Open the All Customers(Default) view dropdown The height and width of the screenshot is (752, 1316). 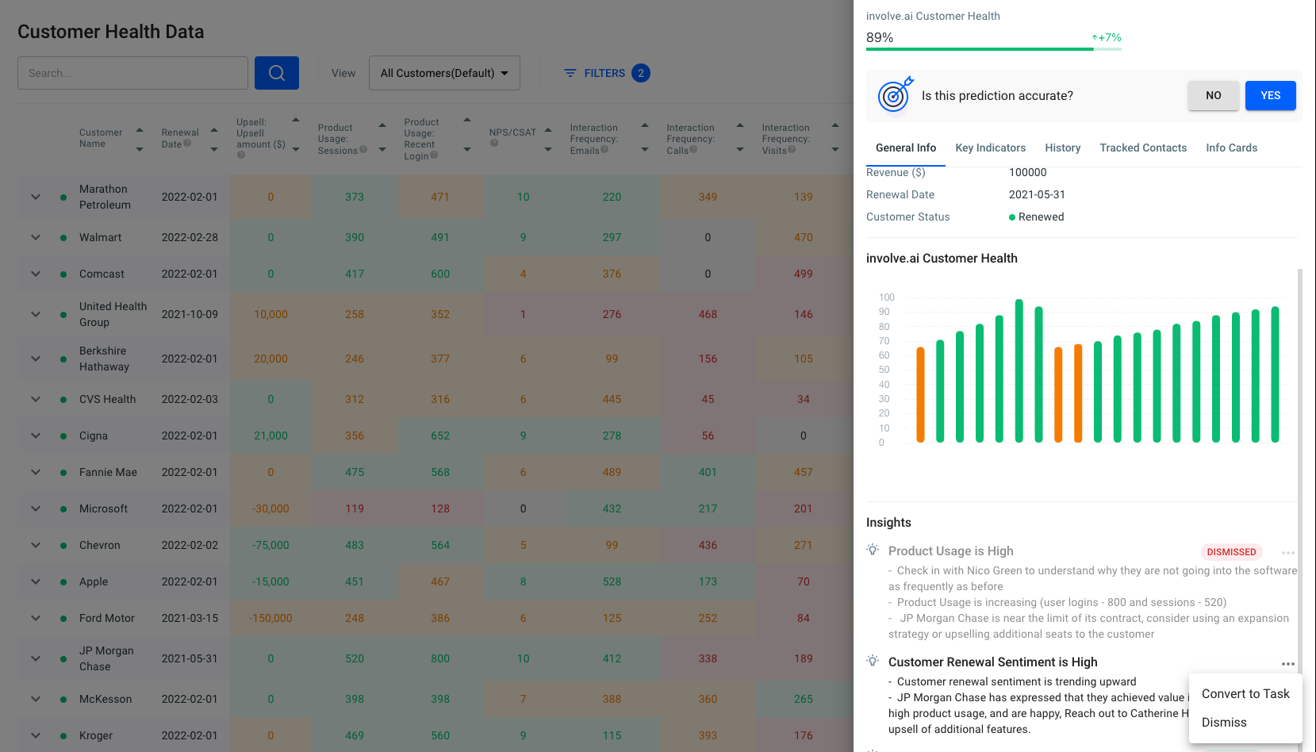[444, 73]
